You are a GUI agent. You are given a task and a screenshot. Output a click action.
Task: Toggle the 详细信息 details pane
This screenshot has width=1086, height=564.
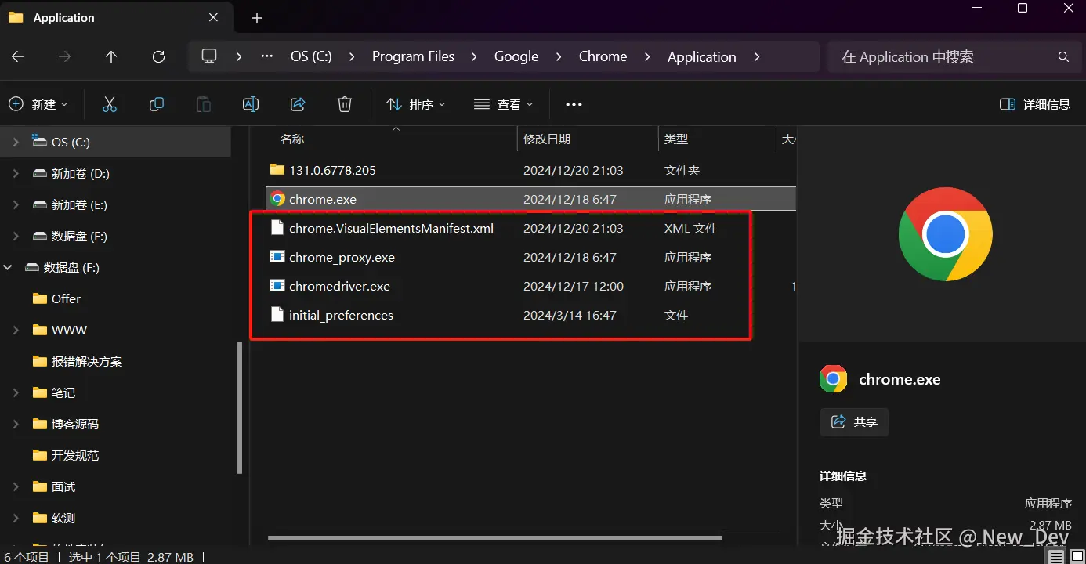click(1035, 104)
